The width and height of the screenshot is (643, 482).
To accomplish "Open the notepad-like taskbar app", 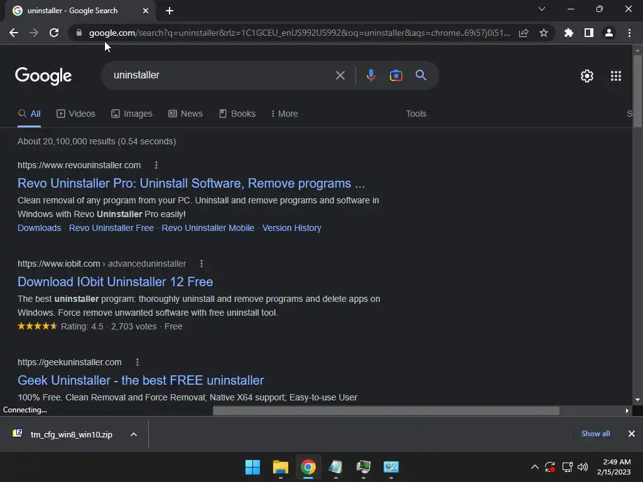I will (x=336, y=467).
